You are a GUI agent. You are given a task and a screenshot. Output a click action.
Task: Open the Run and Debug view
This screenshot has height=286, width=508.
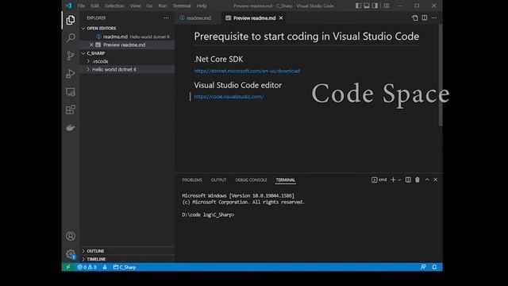tap(71, 74)
